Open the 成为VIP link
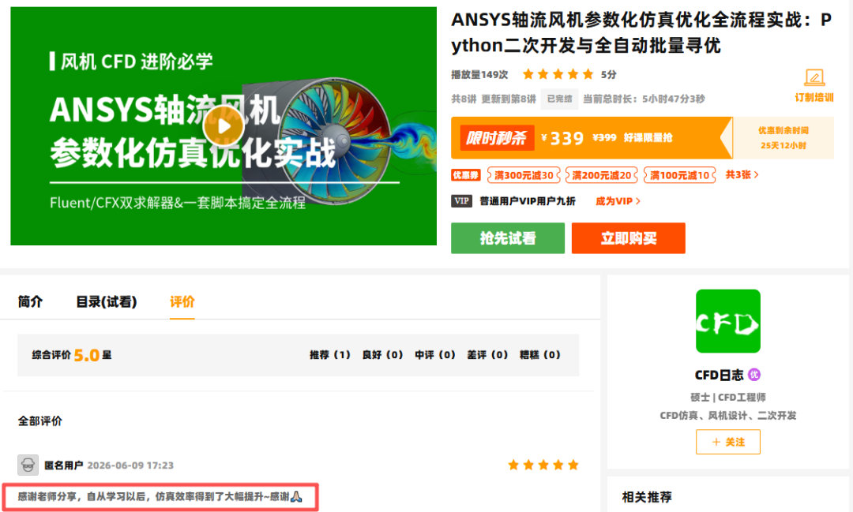The width and height of the screenshot is (853, 512). tap(618, 201)
